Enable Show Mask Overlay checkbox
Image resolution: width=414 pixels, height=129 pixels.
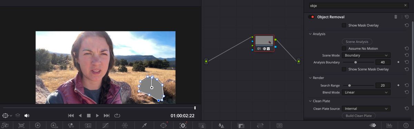coord(344,25)
